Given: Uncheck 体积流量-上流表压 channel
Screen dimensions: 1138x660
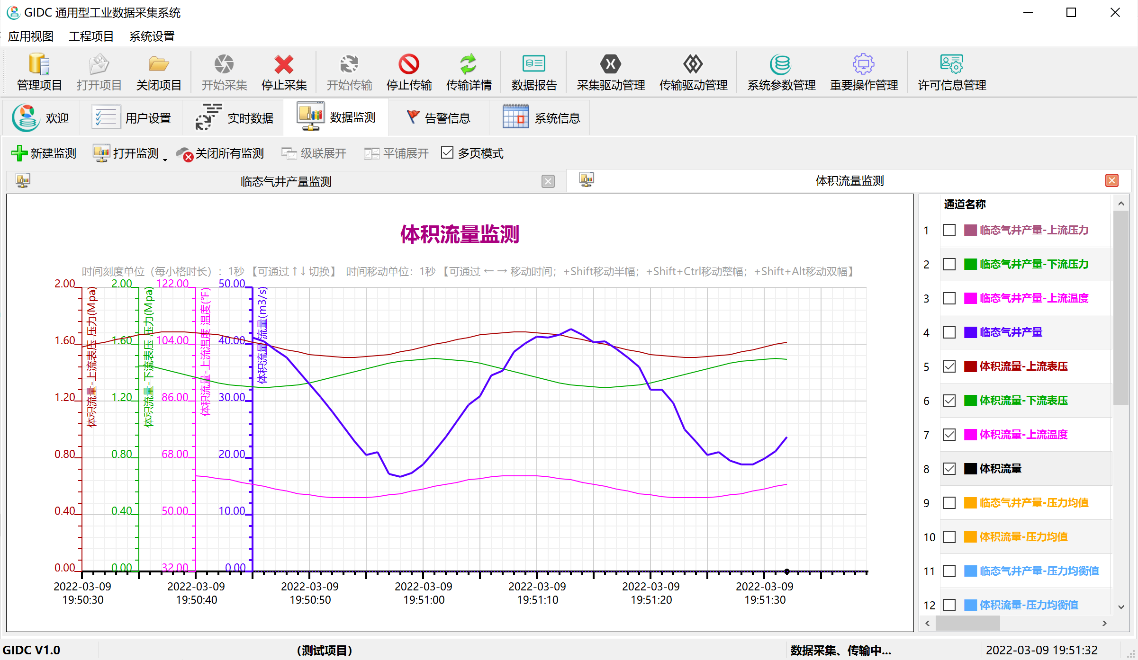Looking at the screenshot, I should coord(949,366).
